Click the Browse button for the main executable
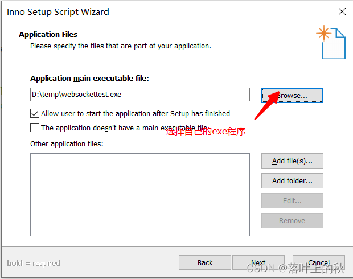Screen dimensions: 353x279 (292, 96)
